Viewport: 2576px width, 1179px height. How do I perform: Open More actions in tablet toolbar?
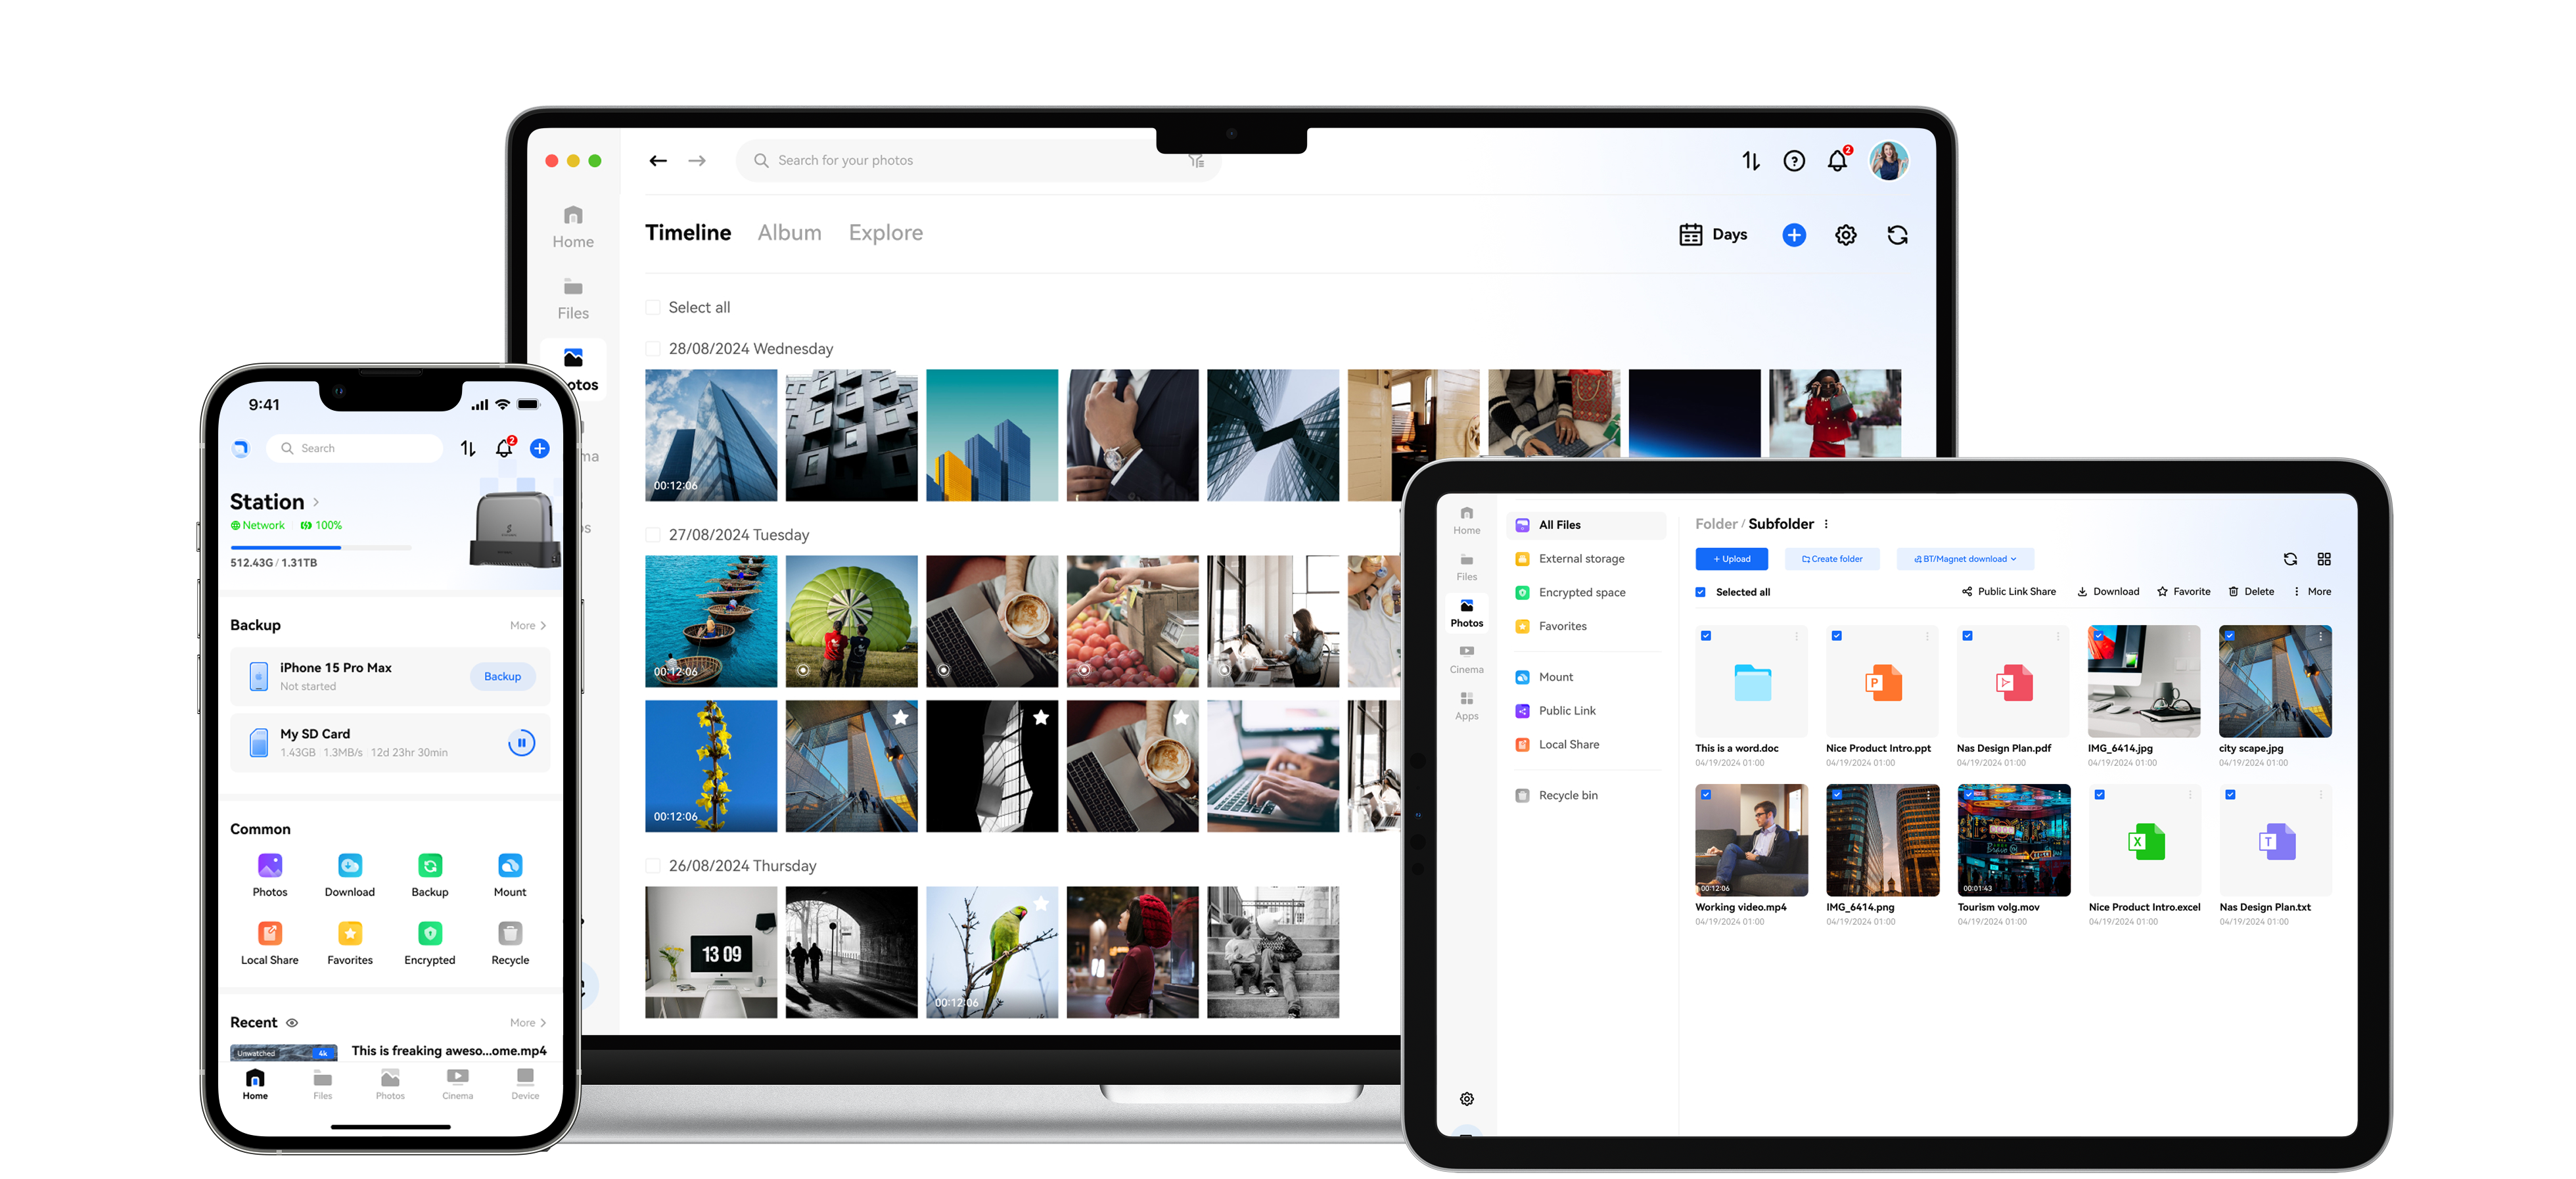click(x=2312, y=592)
